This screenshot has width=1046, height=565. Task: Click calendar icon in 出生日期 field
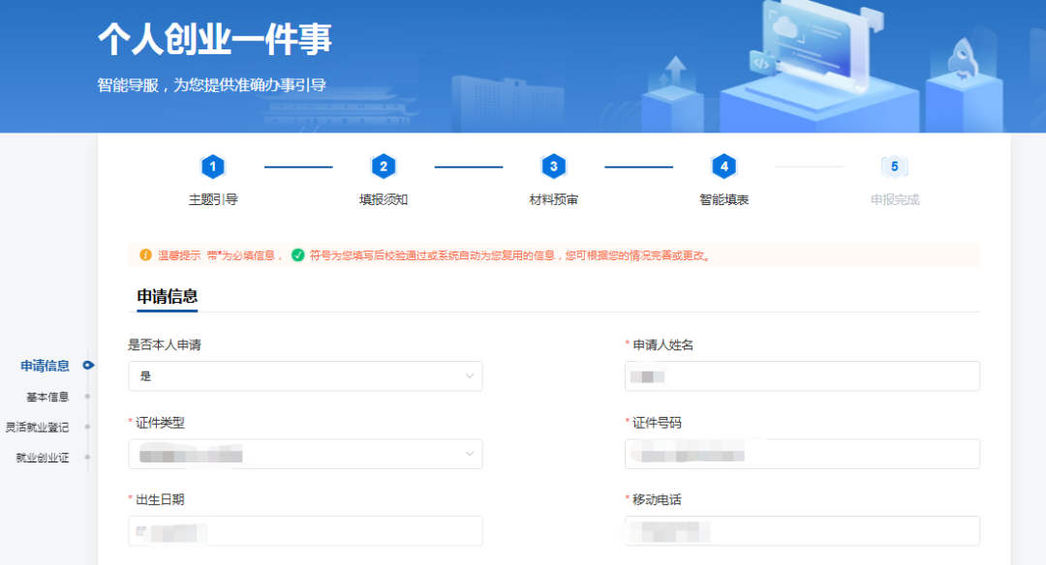[x=141, y=531]
